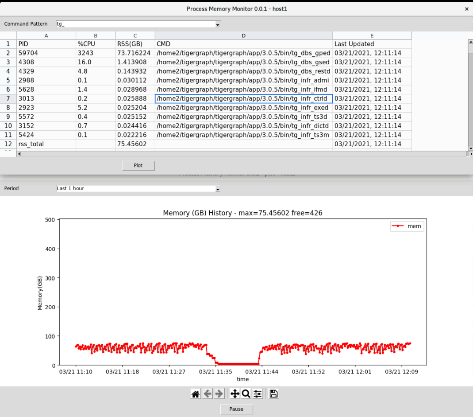Screen dimensions: 473x417
Task: Click the CMD column header D
Action: 243,35
